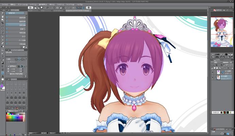The width and height of the screenshot is (235, 136).
Task: Open the Animation menu
Action: [x=23, y=4]
